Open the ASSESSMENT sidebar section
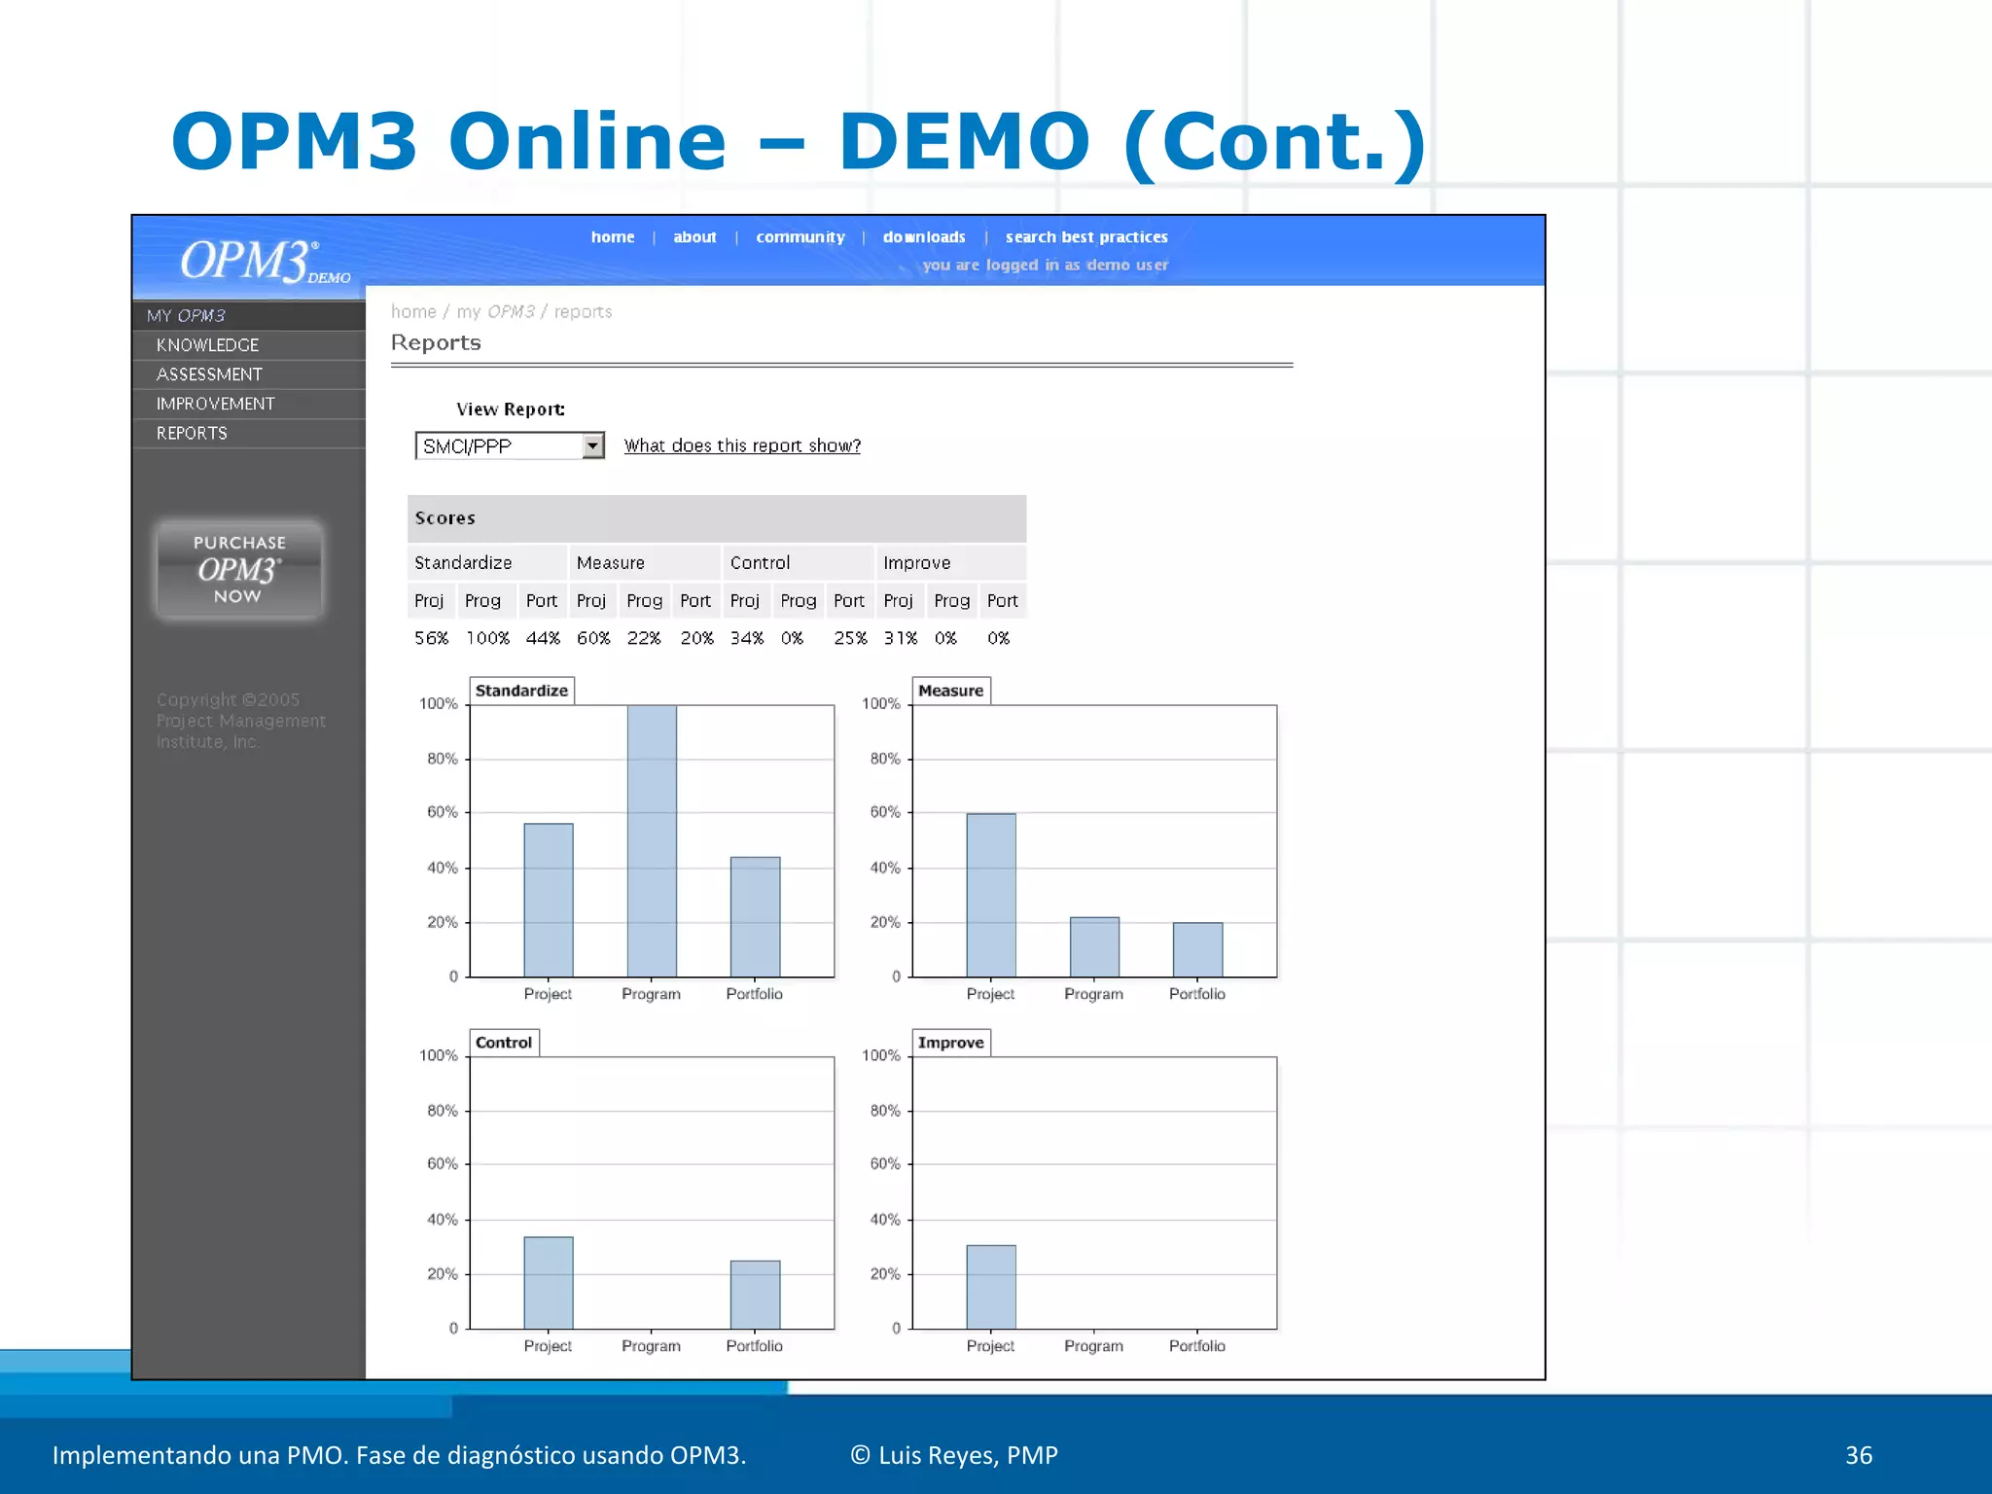 coord(249,374)
